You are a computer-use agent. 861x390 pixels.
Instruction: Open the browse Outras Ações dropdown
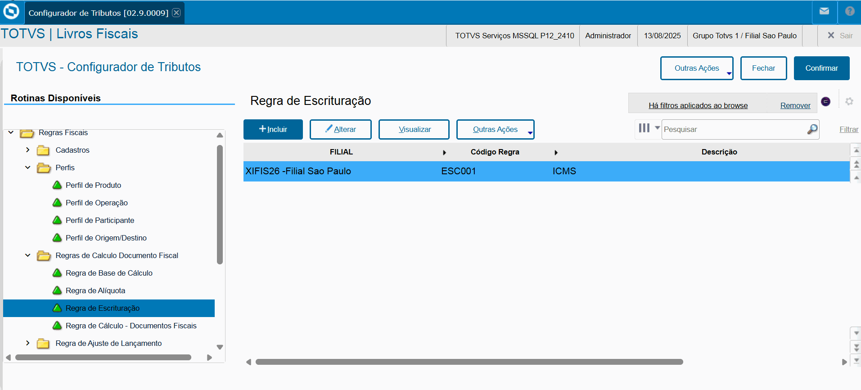496,129
